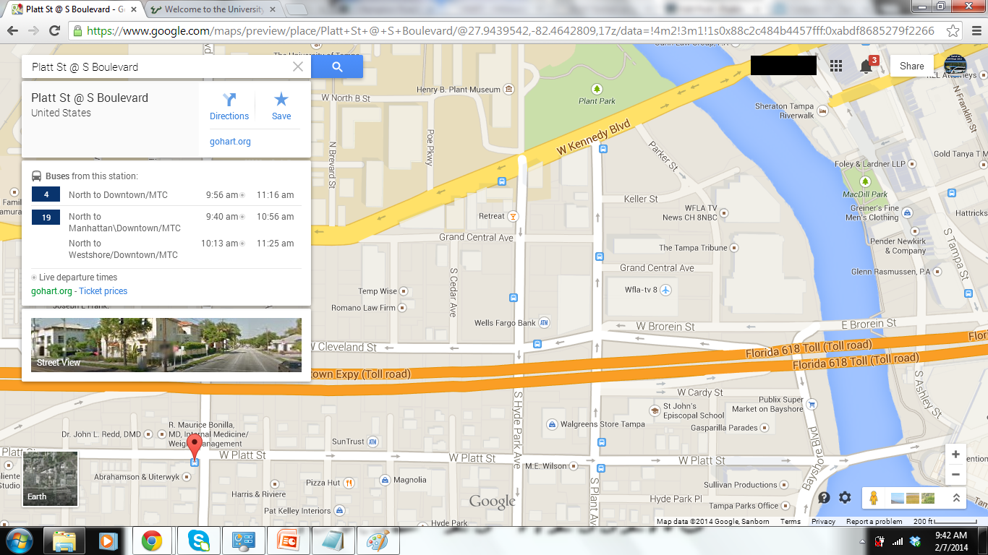Click the Share button
This screenshot has height=555, width=988.
pos(911,66)
